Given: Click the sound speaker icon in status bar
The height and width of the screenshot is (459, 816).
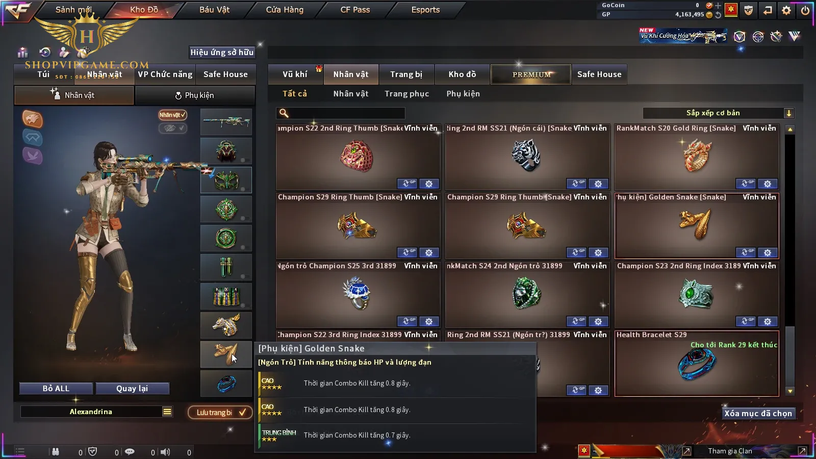Looking at the screenshot, I should [x=165, y=452].
